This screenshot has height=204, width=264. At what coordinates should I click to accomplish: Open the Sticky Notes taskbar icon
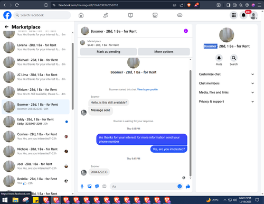36,200
